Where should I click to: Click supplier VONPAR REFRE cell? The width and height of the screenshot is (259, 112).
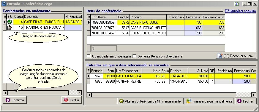129,81
